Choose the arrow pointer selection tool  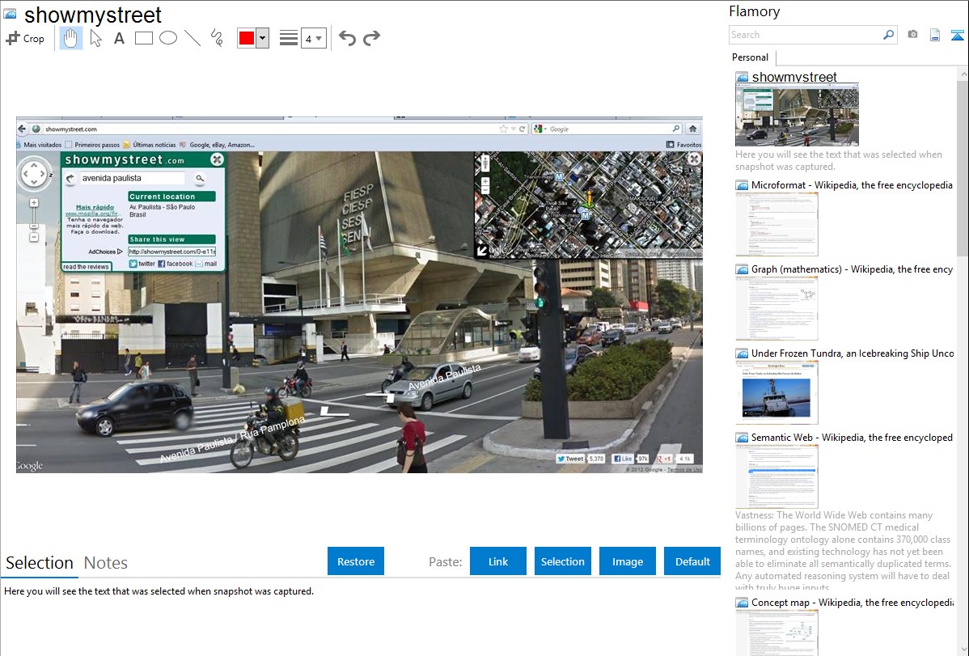pos(95,38)
